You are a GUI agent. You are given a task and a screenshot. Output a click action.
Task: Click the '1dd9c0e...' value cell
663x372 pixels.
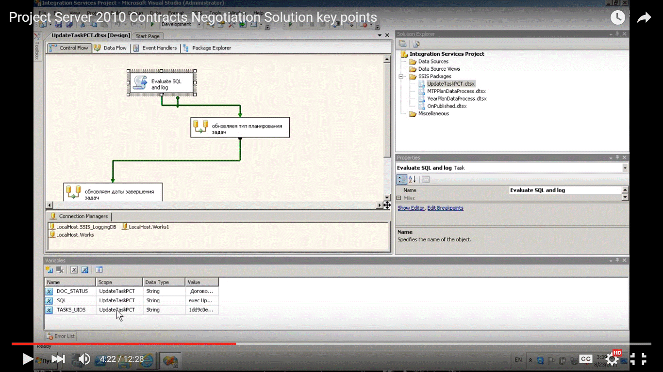pyautogui.click(x=202, y=310)
